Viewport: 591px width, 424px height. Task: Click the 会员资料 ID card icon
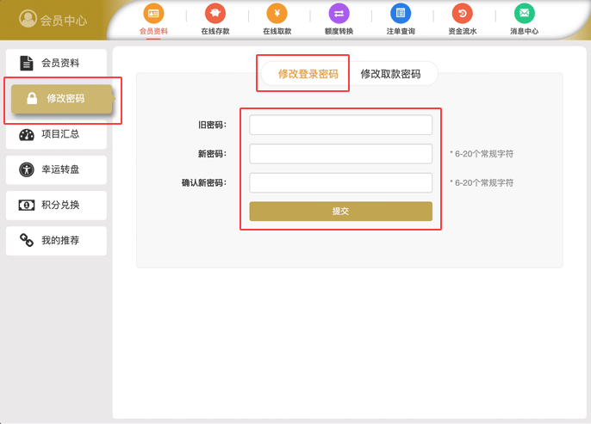153,14
